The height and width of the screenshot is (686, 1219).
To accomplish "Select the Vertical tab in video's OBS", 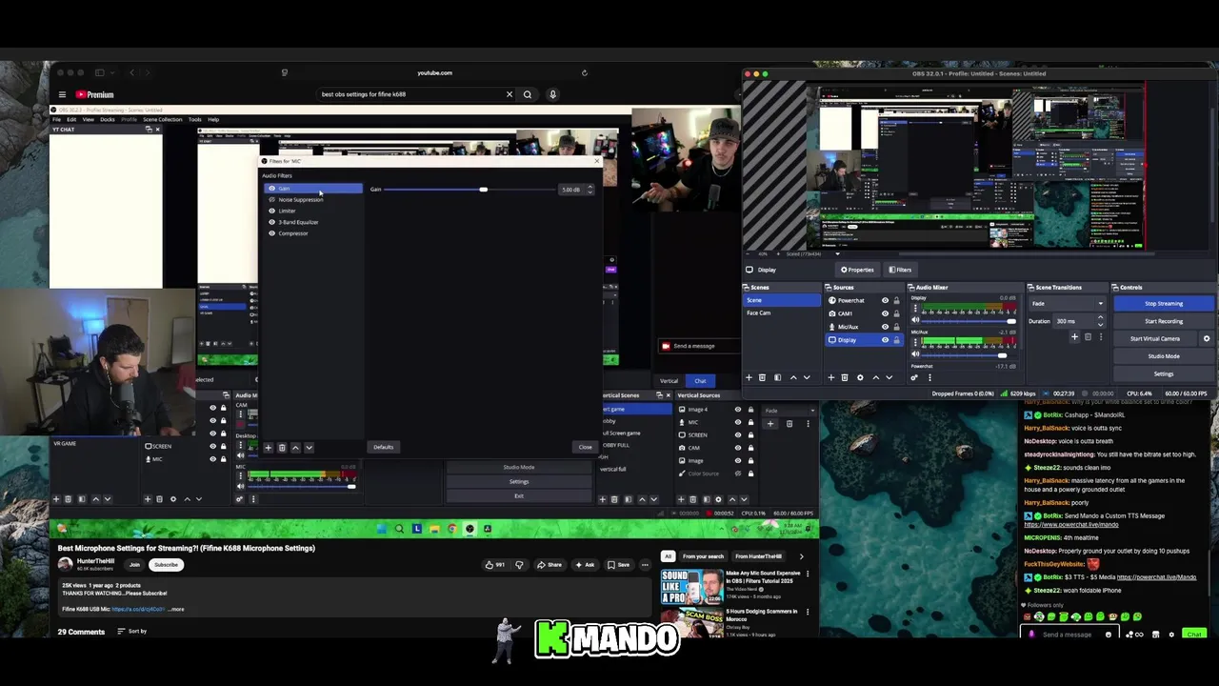I will coord(669,381).
